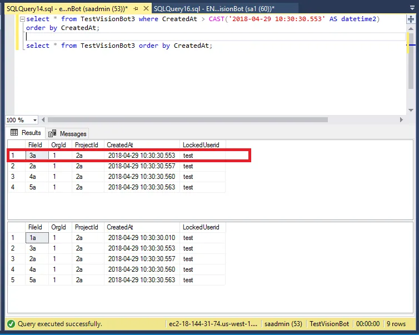Click OrgId header in first result grid

[60, 145]
